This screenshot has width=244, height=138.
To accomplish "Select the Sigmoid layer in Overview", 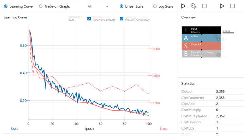I will tap(201, 46).
